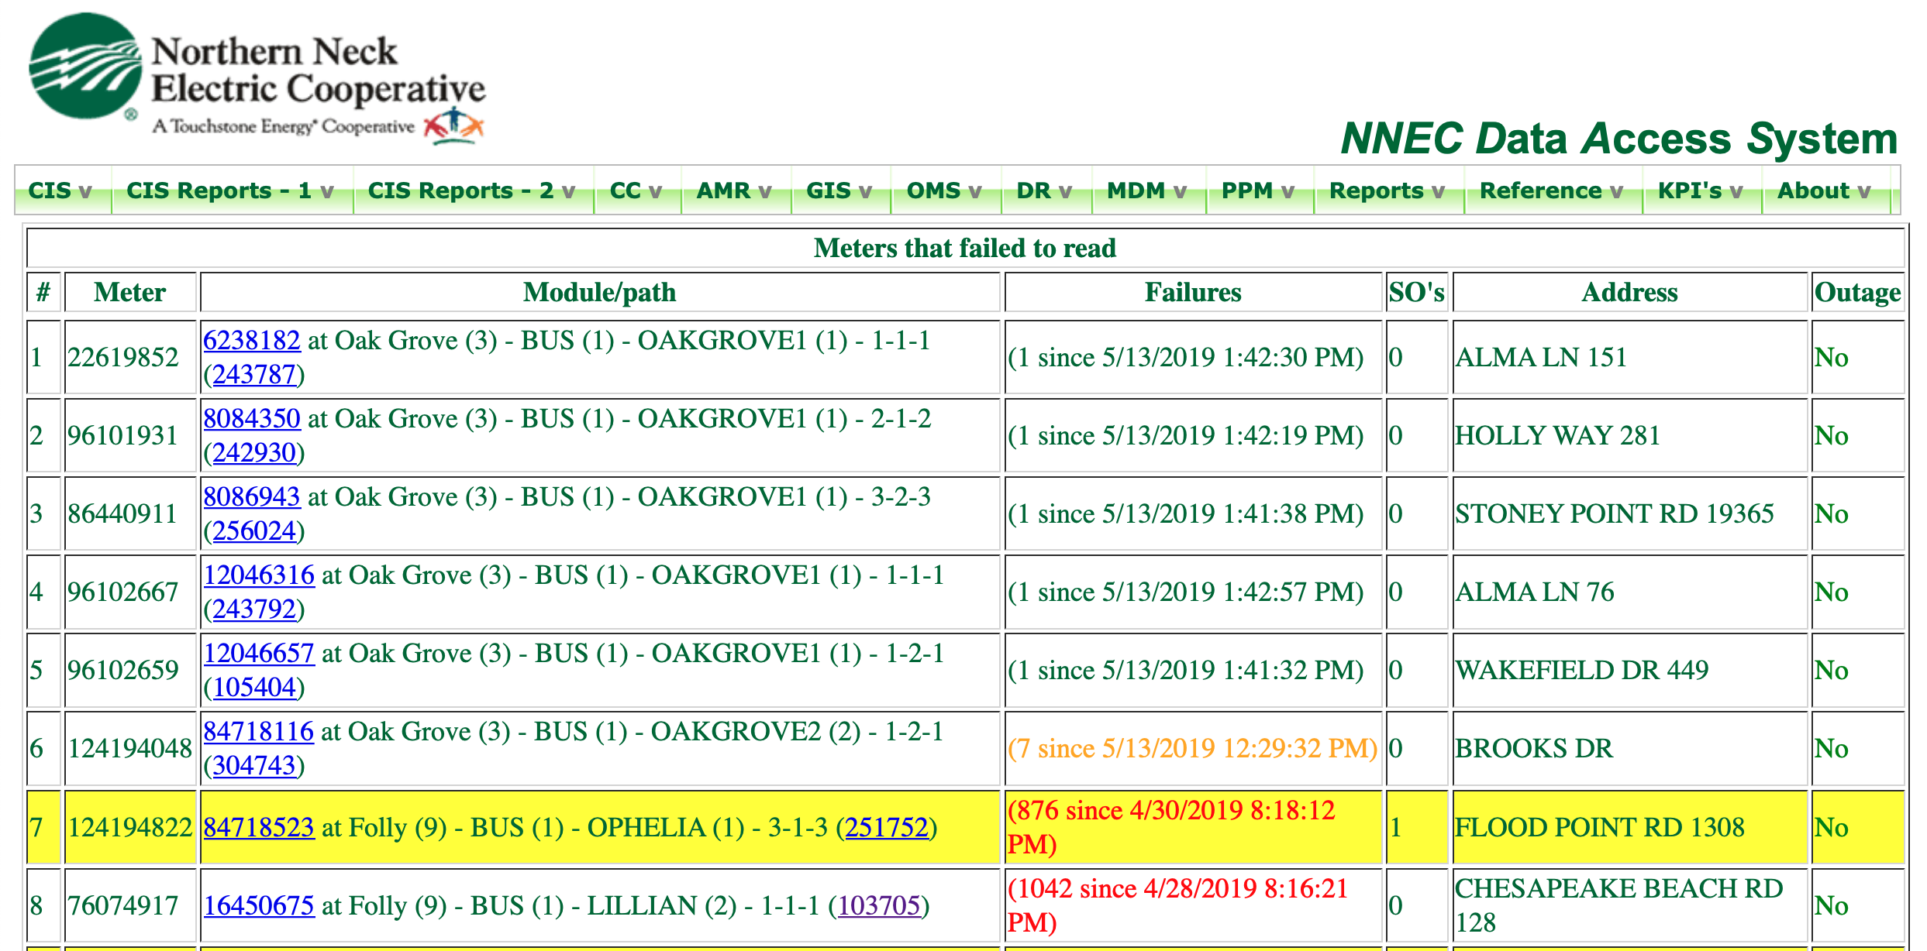Open the About menu

[1823, 191]
